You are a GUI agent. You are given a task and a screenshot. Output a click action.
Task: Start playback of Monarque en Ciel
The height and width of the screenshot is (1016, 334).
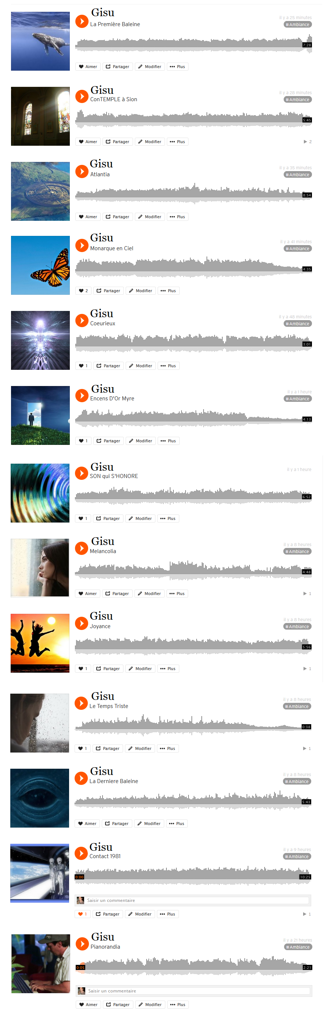[82, 245]
